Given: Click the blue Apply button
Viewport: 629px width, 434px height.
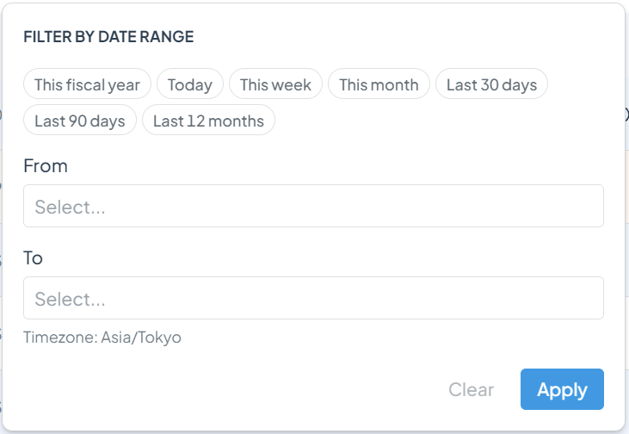Looking at the screenshot, I should (562, 389).
